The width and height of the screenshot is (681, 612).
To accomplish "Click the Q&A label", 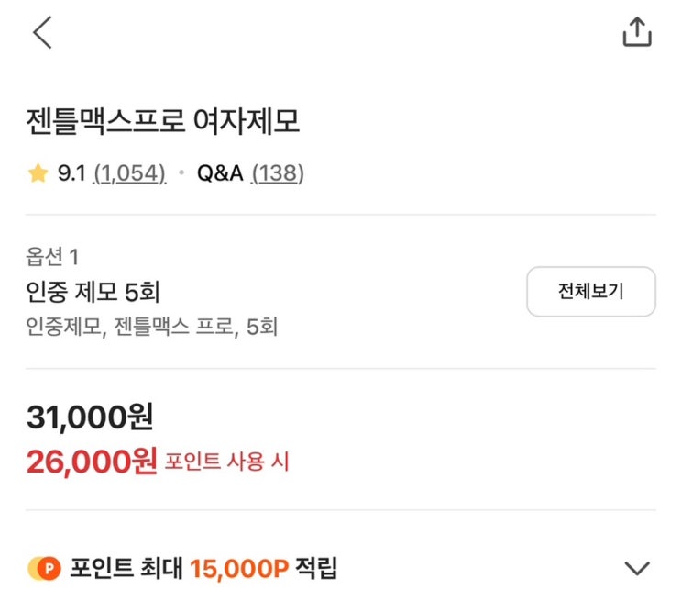I will click(220, 173).
